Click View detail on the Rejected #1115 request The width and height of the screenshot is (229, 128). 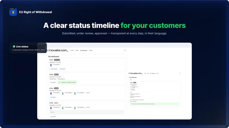pyautogui.click(x=53, y=117)
